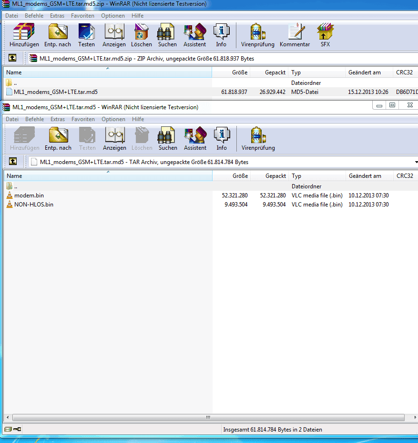Click the TAR window archive path field
Image resolution: width=418 pixels, height=443 pixels.
click(x=222, y=162)
